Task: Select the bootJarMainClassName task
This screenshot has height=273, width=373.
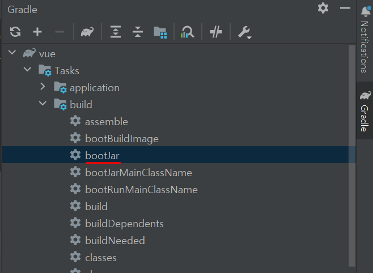Action: pyautogui.click(x=175, y=173)
